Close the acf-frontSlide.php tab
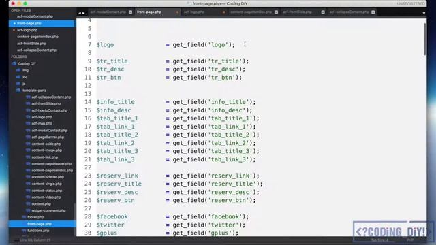 (x=323, y=12)
